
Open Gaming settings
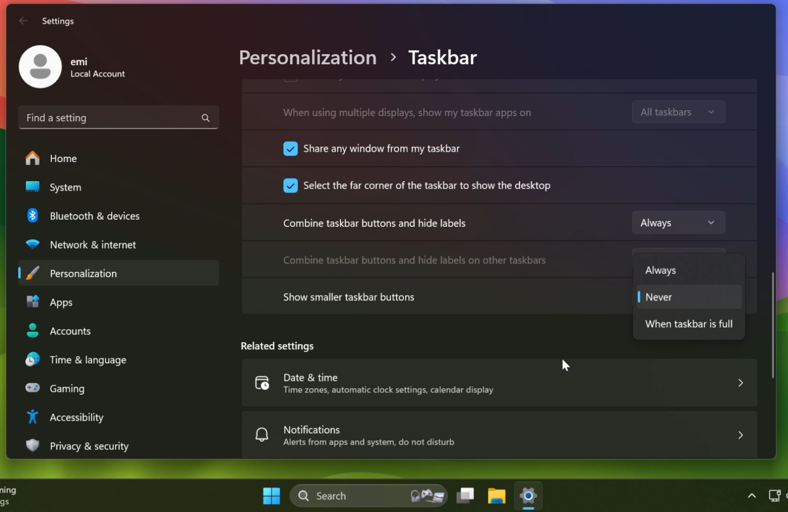click(67, 388)
